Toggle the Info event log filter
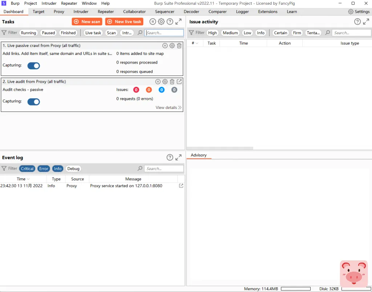This screenshot has width=372, height=292. click(x=58, y=169)
